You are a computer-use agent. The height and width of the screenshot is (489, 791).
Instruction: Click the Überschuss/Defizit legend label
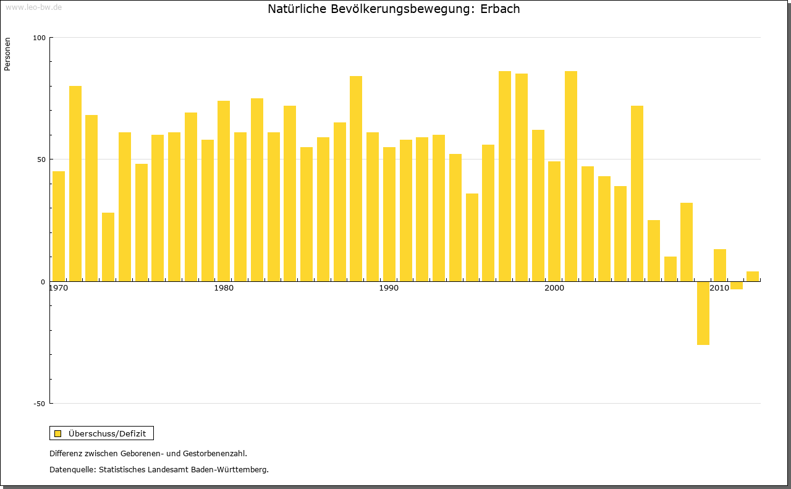(107, 433)
